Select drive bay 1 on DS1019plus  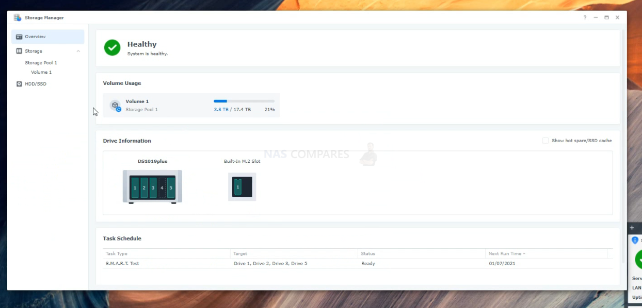135,188
